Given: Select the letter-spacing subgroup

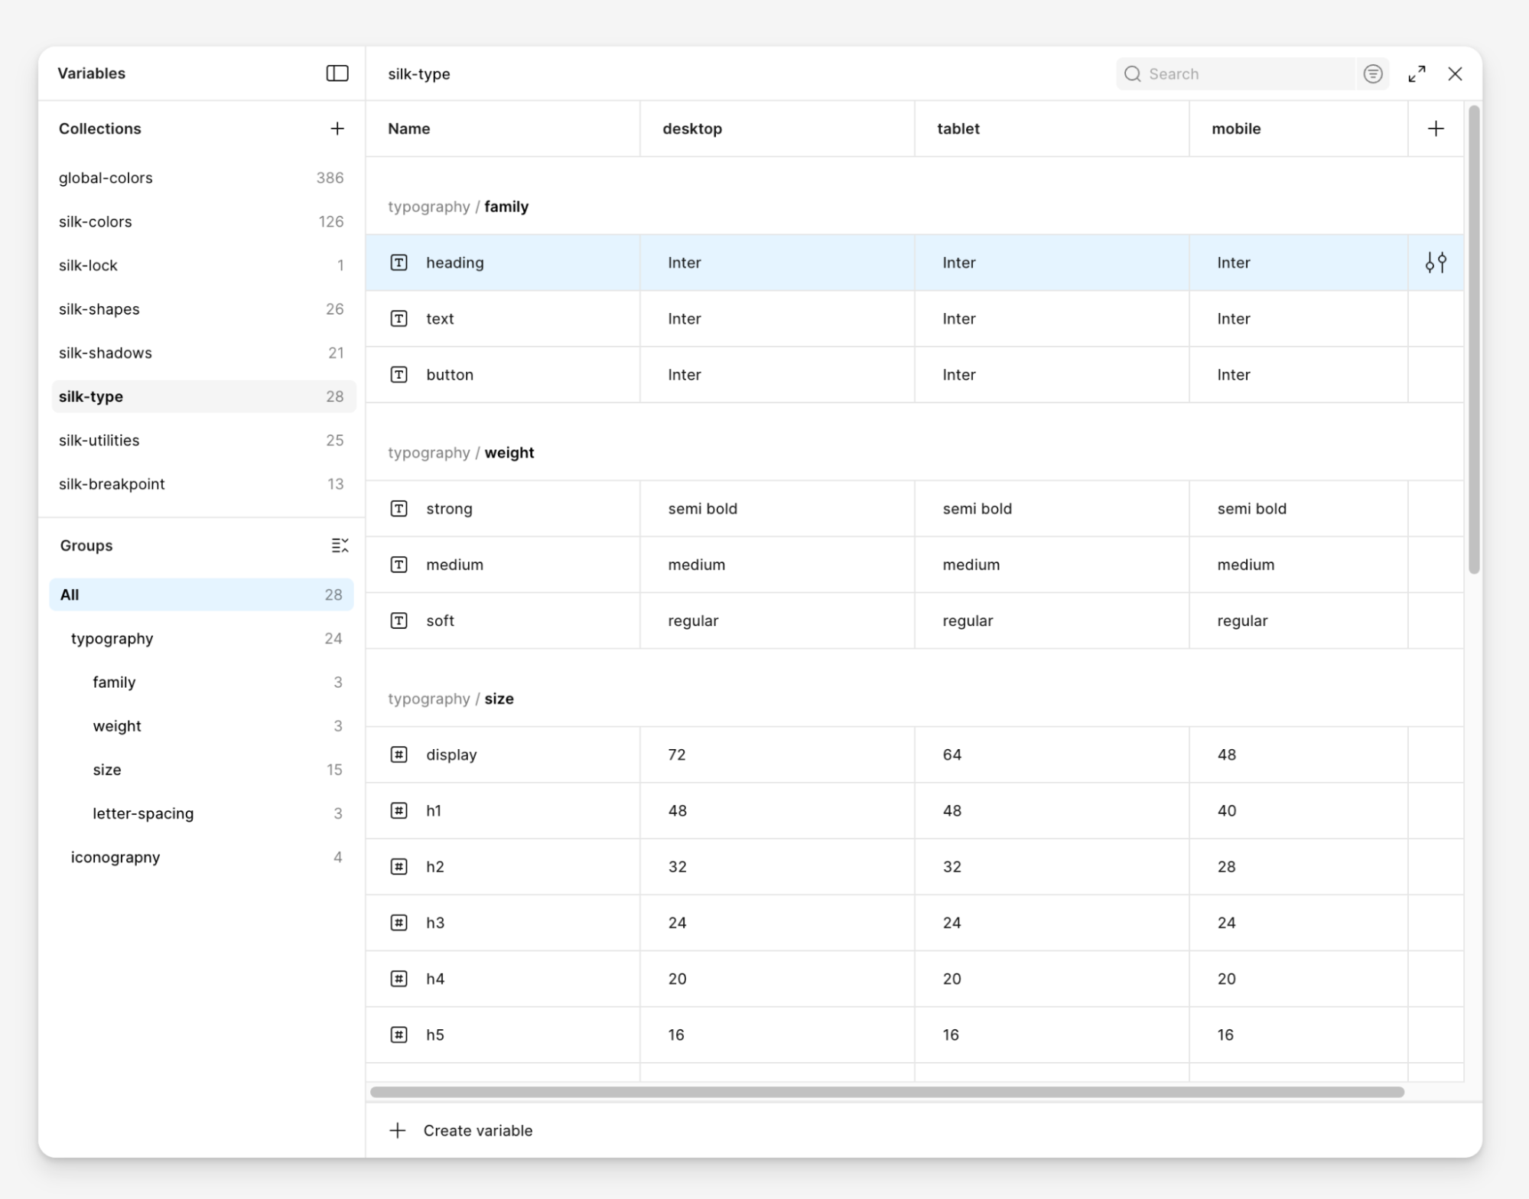Looking at the screenshot, I should coord(143,813).
